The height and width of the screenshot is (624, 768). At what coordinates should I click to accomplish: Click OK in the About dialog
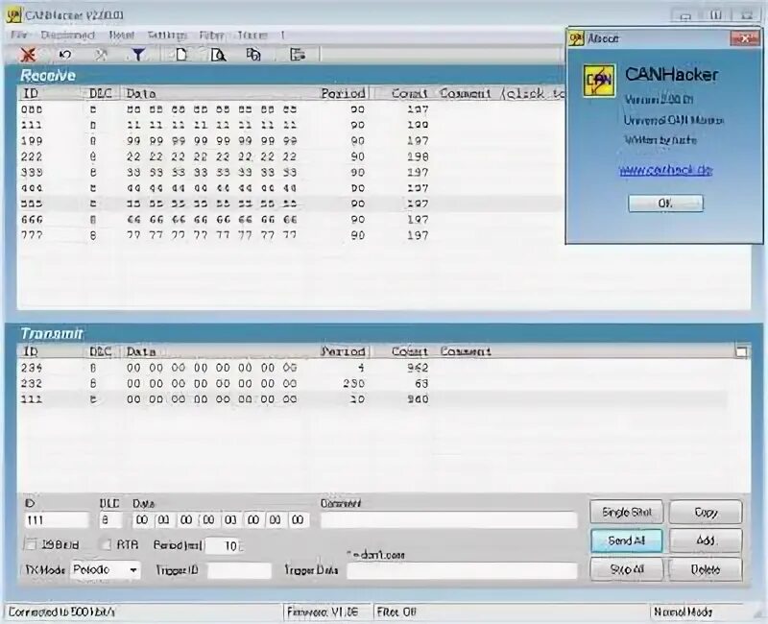coord(665,204)
